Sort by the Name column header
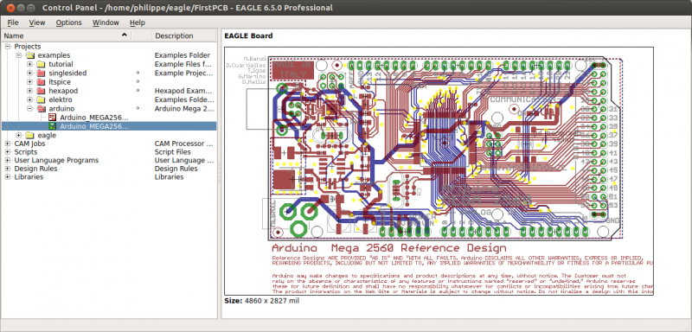 pyautogui.click(x=67, y=35)
